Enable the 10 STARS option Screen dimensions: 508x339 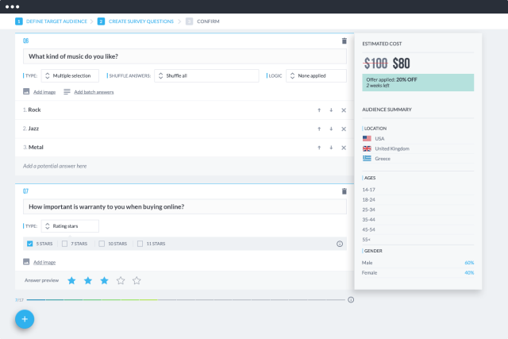(x=102, y=244)
